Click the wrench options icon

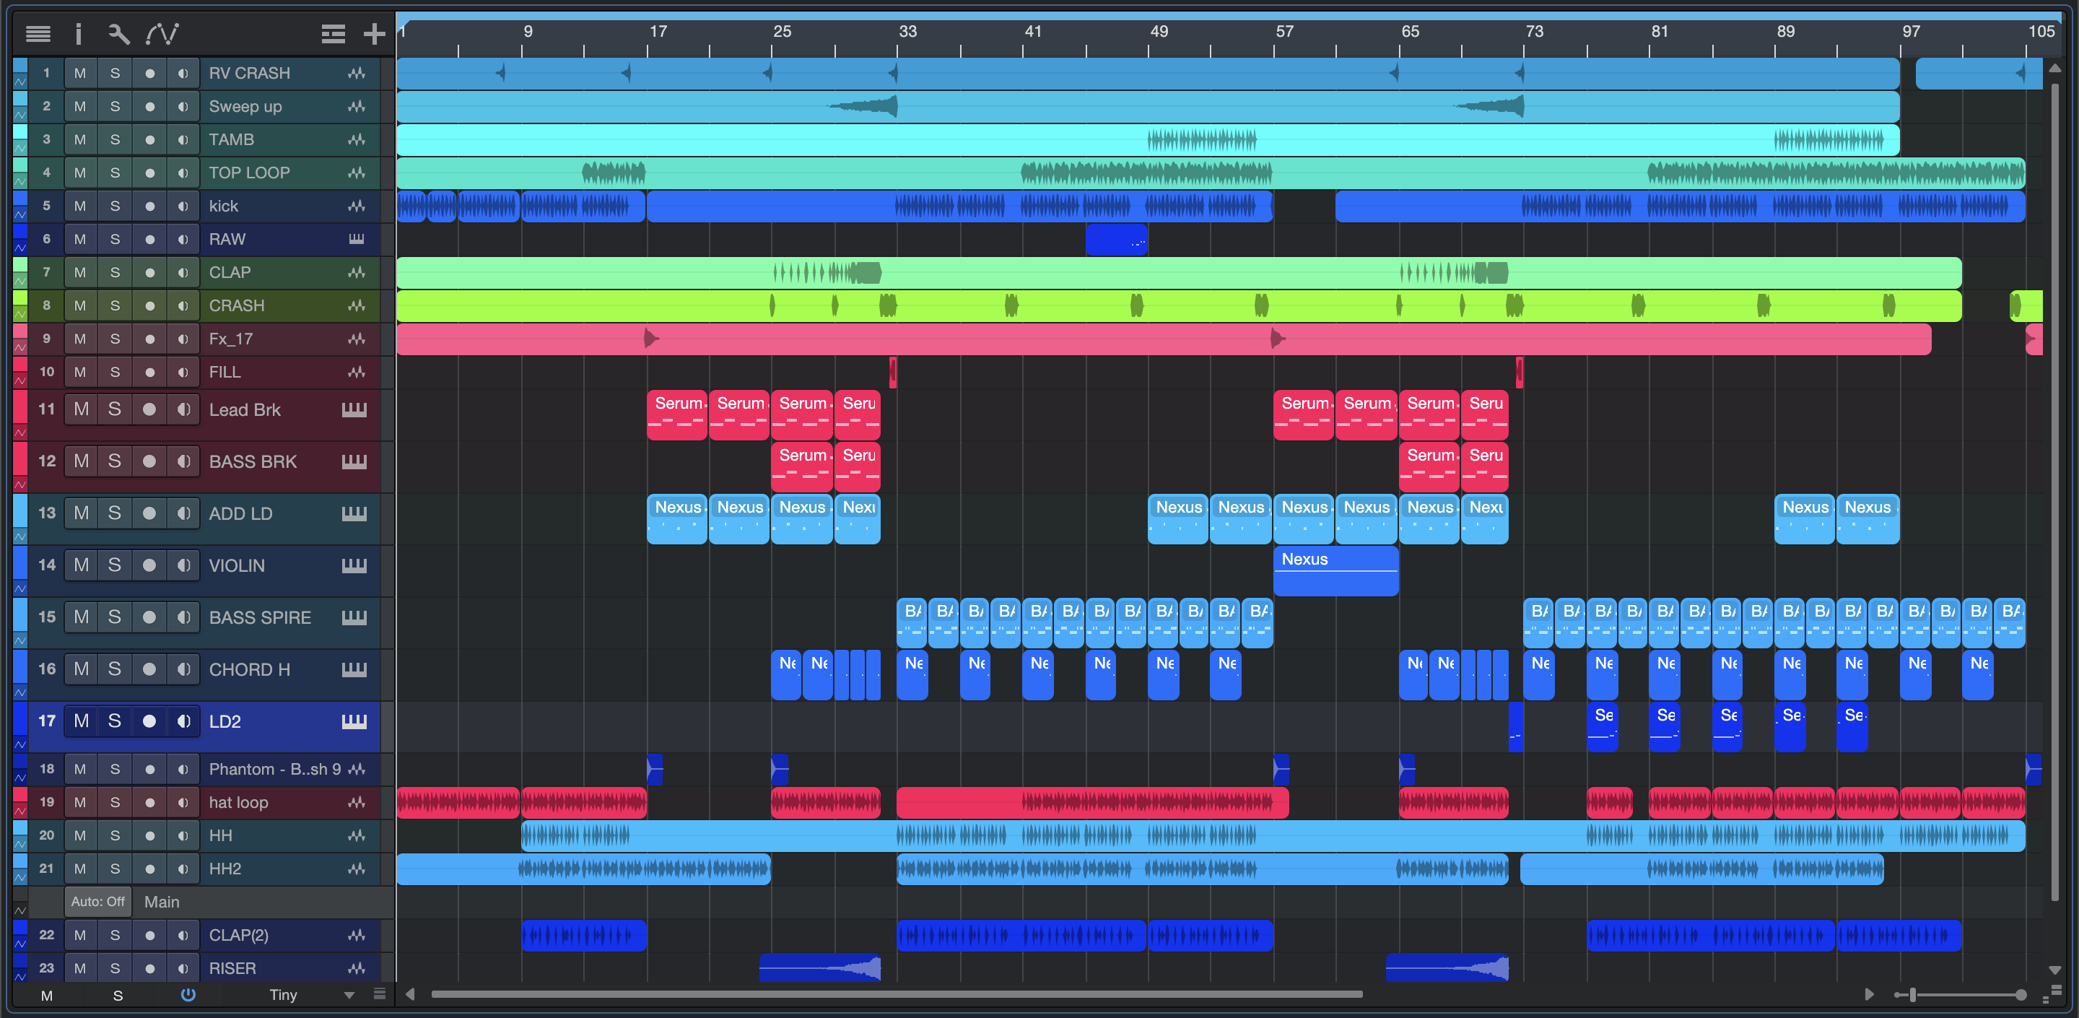point(118,34)
